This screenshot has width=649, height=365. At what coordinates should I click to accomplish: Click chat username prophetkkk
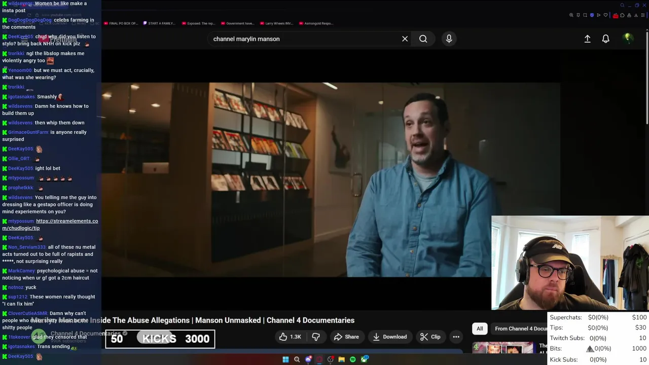(21, 188)
